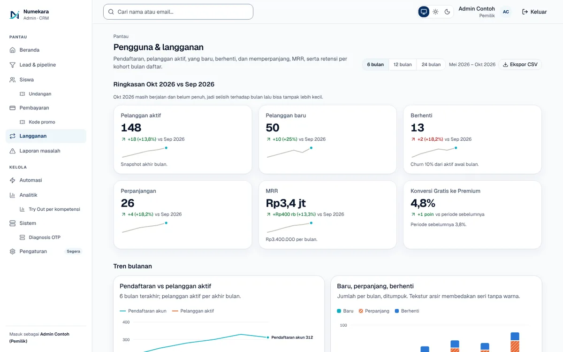Open Undangan sub-item
563x352 pixels.
click(x=51, y=94)
